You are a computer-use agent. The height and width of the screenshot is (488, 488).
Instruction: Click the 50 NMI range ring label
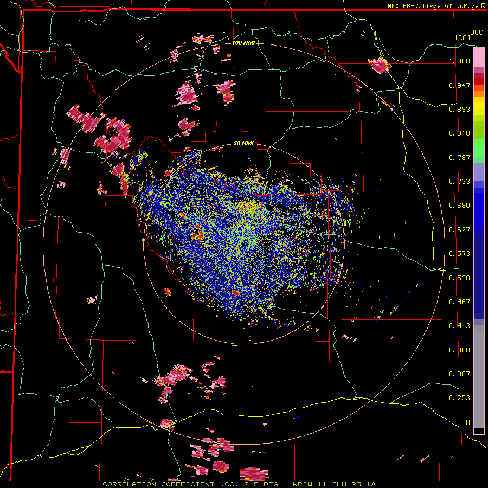pyautogui.click(x=243, y=144)
